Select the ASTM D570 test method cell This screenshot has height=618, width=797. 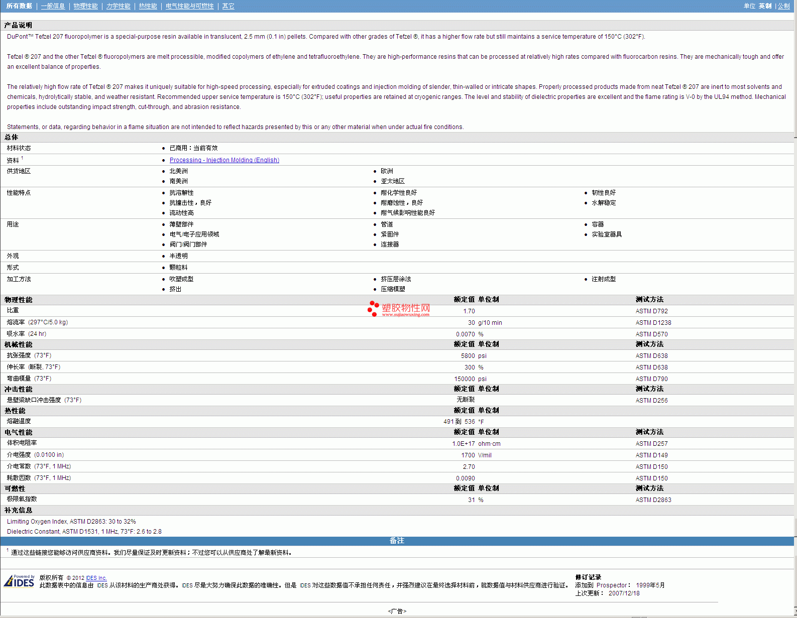pos(651,334)
